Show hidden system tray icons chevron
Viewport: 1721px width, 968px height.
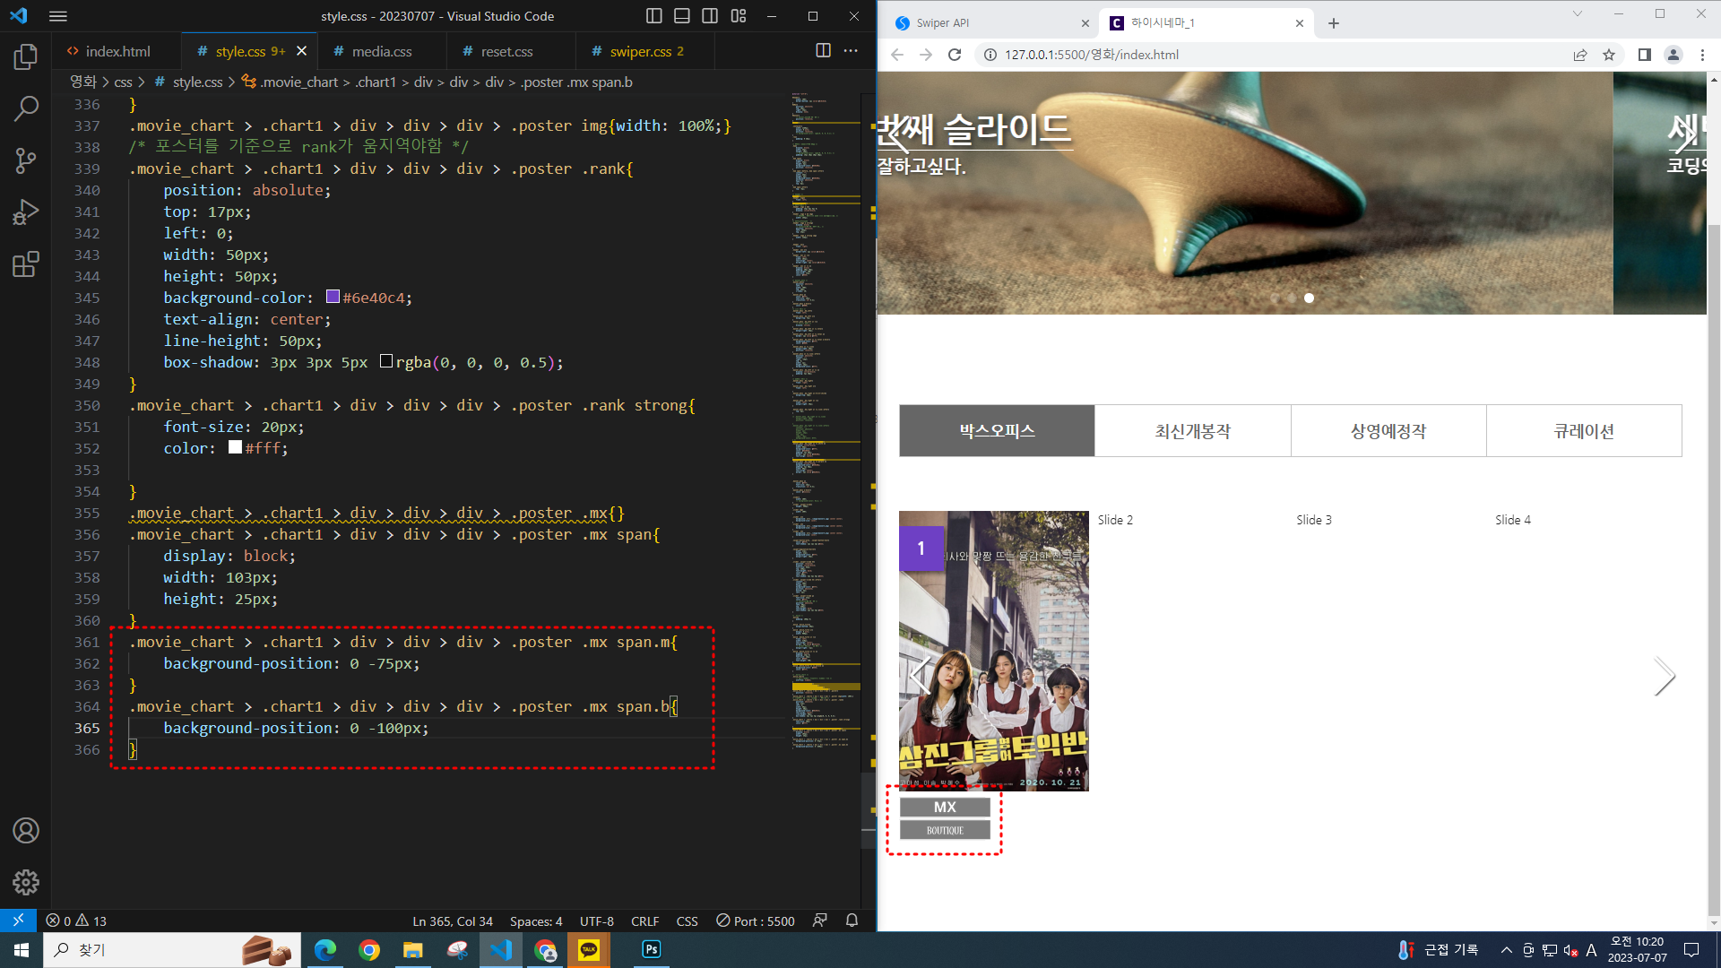tap(1506, 950)
